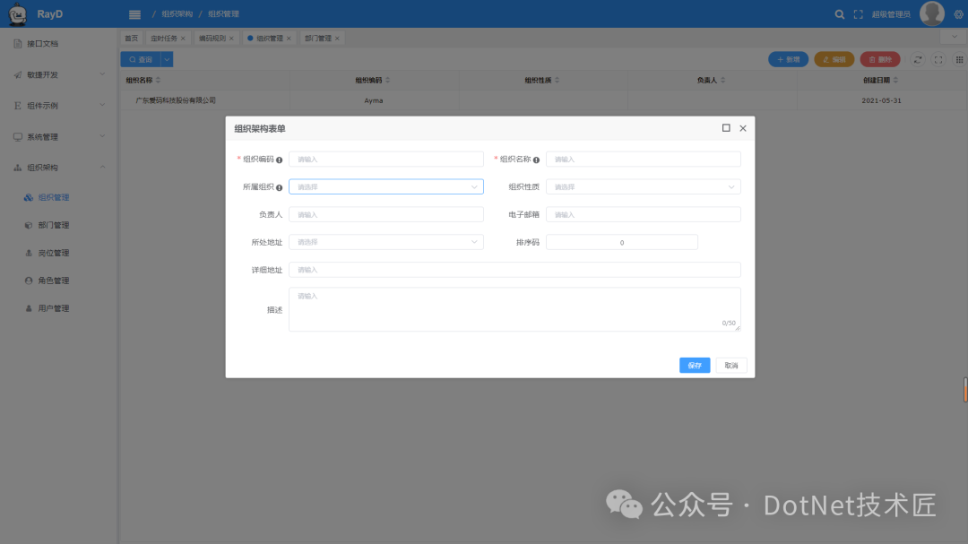Image resolution: width=968 pixels, height=544 pixels.
Task: Maximize the 组织架构表单 dialog
Action: (x=726, y=128)
